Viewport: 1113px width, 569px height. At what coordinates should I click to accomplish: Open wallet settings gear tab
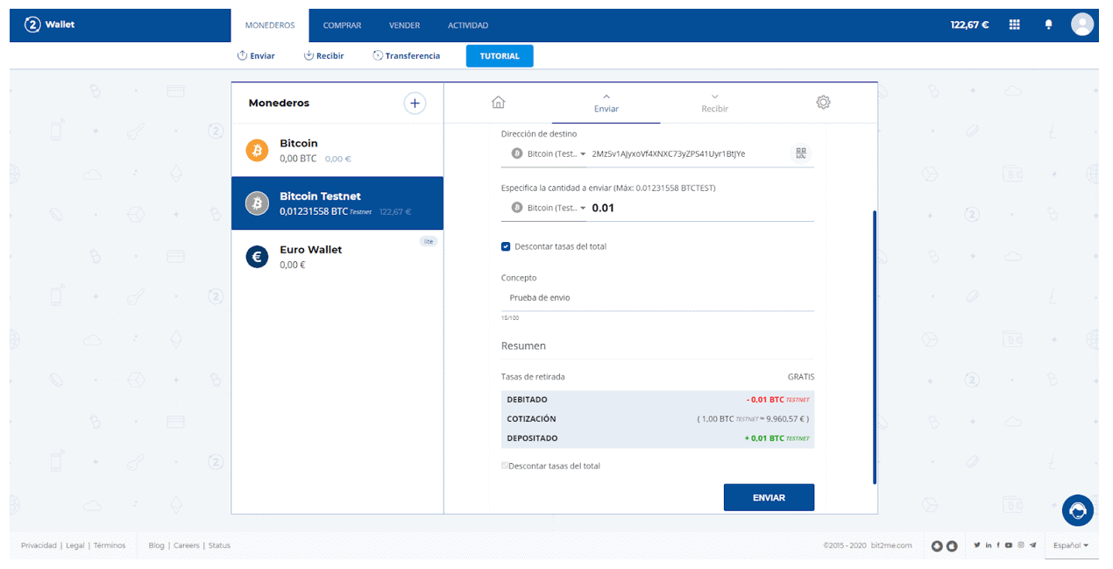(x=823, y=103)
